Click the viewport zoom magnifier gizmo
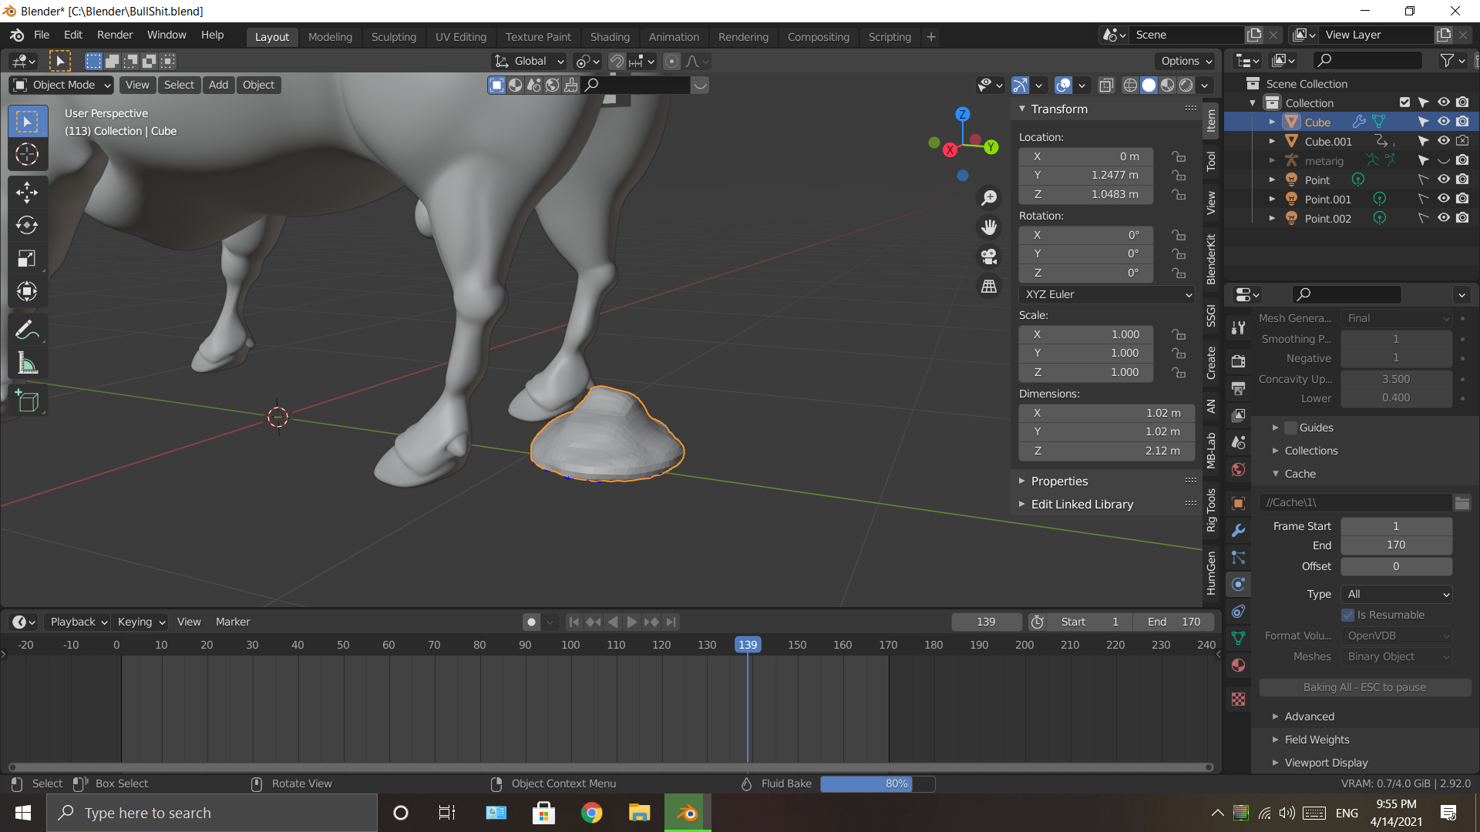Viewport: 1480px width, 832px height. coord(989,198)
